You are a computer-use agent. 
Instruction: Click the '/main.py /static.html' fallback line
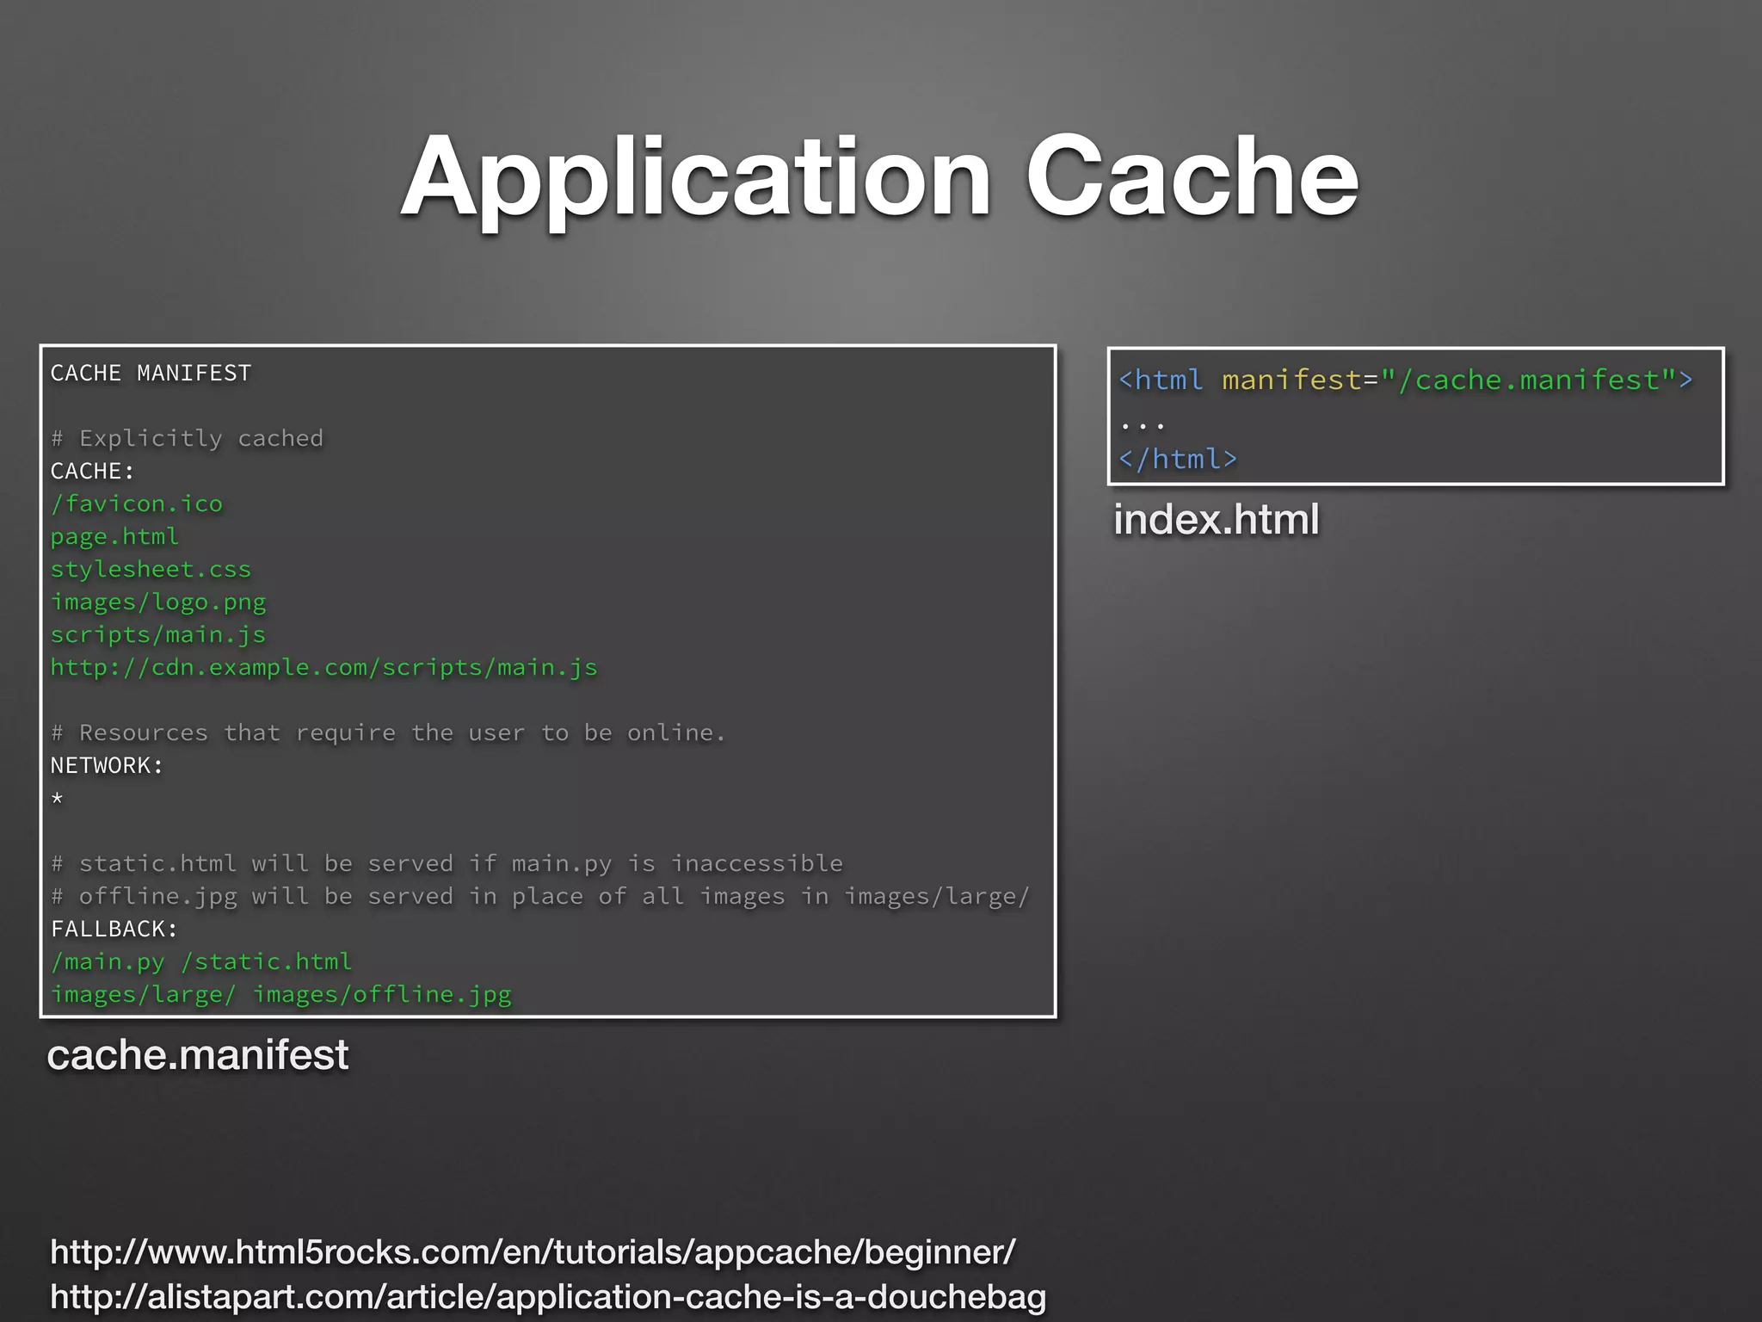201,961
